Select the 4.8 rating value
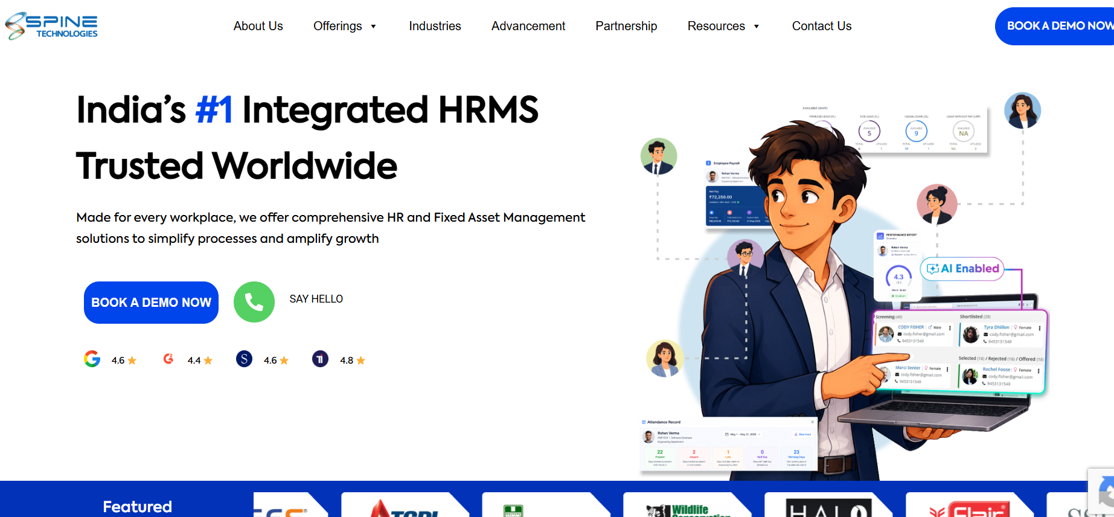This screenshot has width=1114, height=517. click(347, 361)
